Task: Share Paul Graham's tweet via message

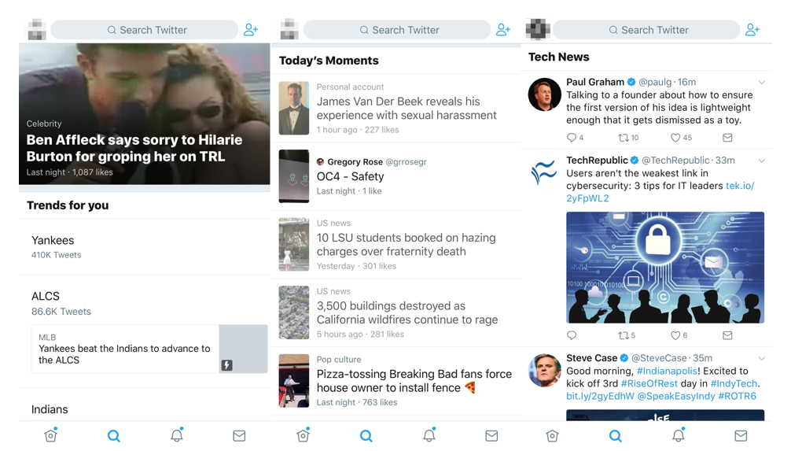Action: tap(727, 138)
